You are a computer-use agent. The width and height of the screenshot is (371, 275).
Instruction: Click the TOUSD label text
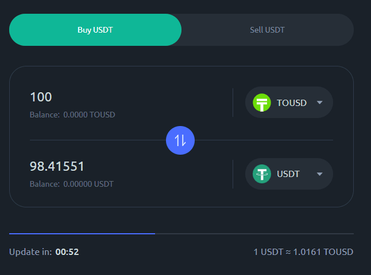(292, 103)
